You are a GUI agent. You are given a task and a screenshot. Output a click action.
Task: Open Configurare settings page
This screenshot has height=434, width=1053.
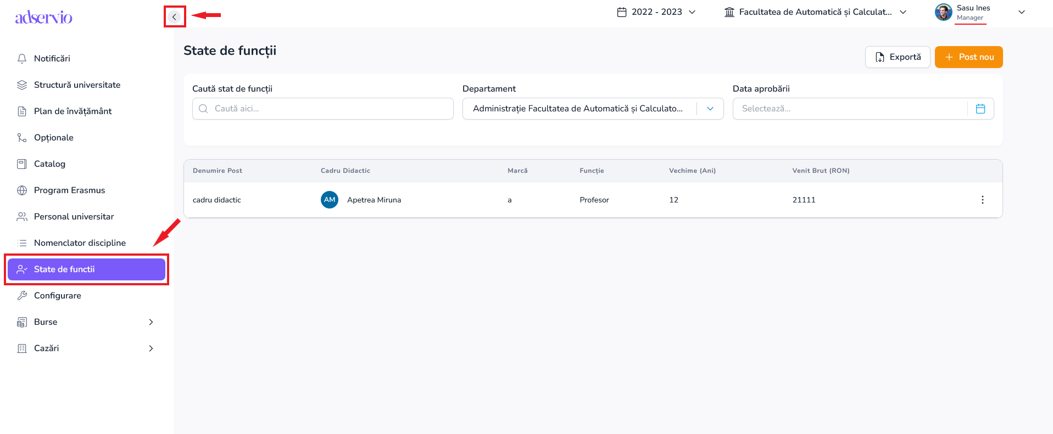[86, 296]
